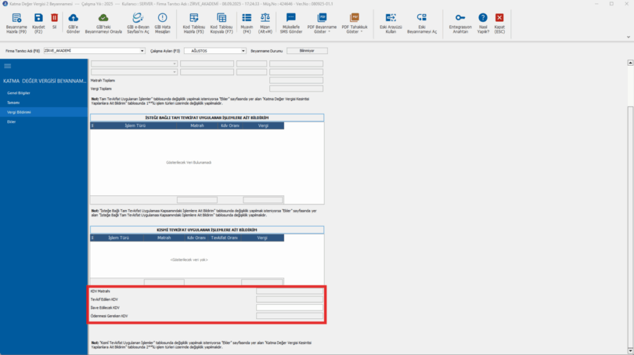
Task: Open Firma Tanıtıcı Adı dropdown
Action: [x=142, y=51]
